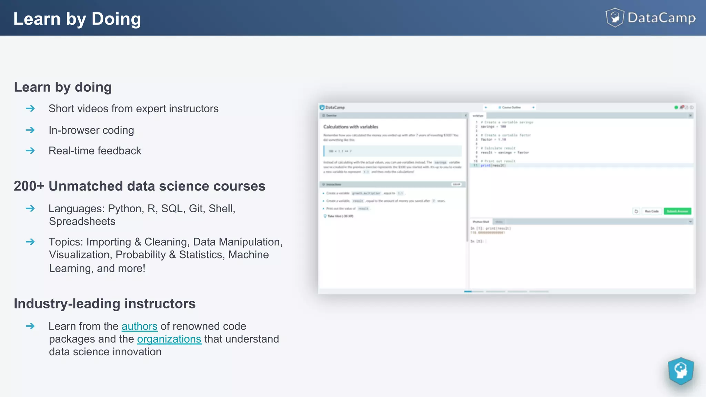Click heading "200+ Unmatched data science courses"
This screenshot has width=706, height=397.
140,186
